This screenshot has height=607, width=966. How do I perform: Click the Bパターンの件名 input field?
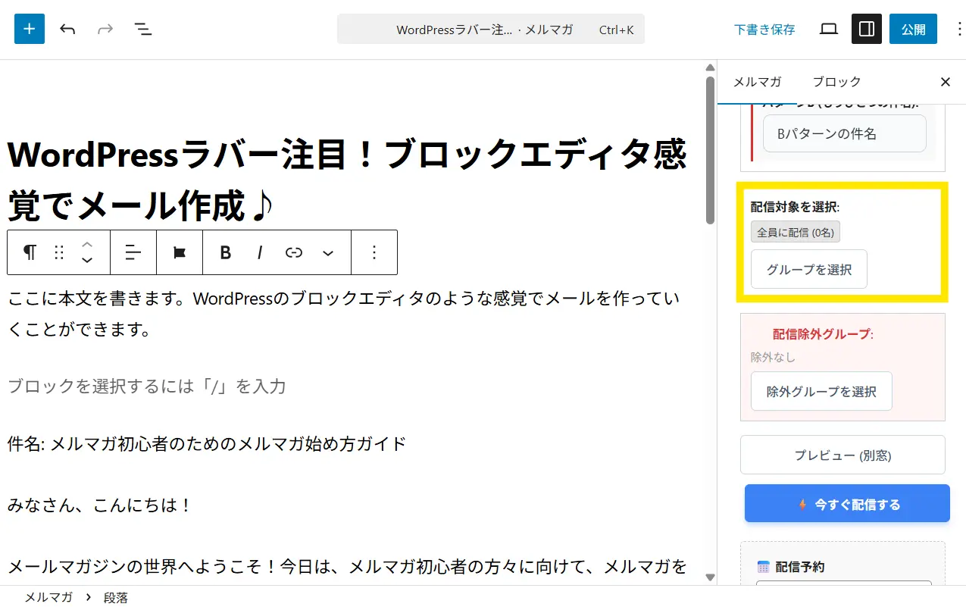(844, 133)
